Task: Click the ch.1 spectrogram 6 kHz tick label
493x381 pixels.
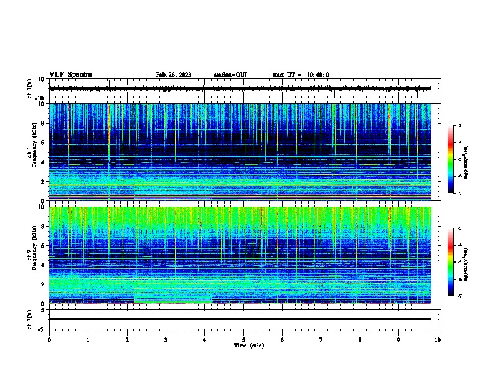Action: pyautogui.click(x=44, y=143)
